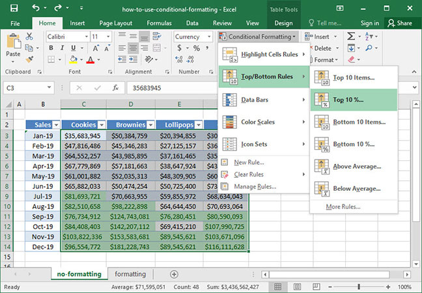The image size is (422, 293).
Task: Toggle Align Right
Action: pyautogui.click(x=145, y=48)
